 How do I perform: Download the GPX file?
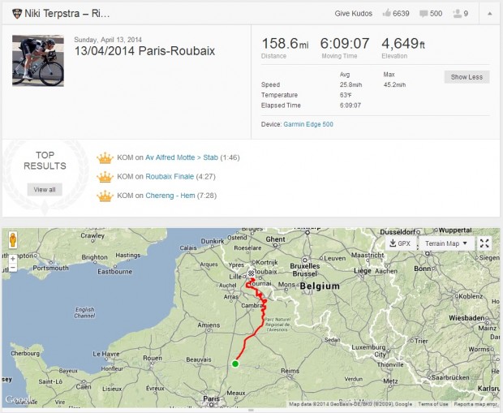(x=399, y=243)
